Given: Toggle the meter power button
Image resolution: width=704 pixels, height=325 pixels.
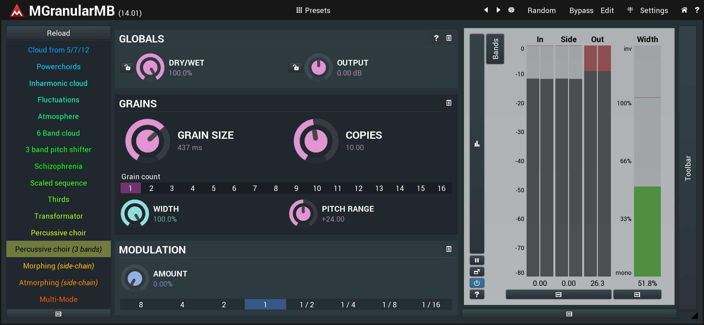Looking at the screenshot, I should pos(477,283).
